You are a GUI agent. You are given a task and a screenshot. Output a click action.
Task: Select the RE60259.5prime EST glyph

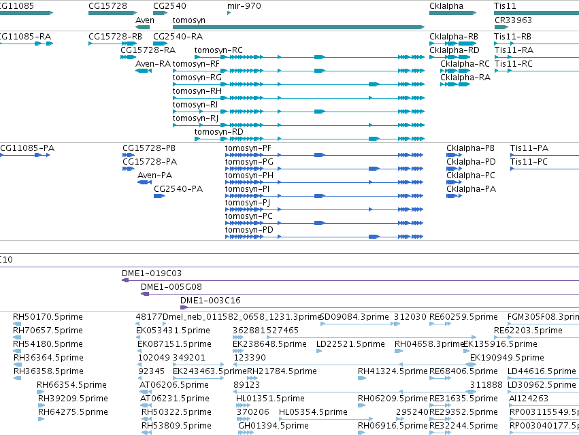tap(440, 324)
